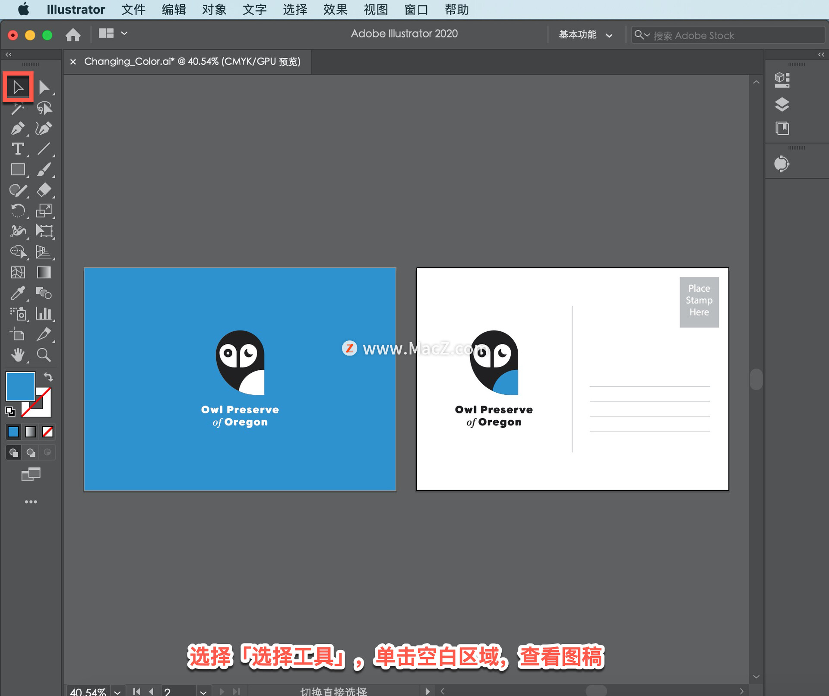The image size is (829, 696).
Task: Set fill to None mode
Action: tap(47, 431)
